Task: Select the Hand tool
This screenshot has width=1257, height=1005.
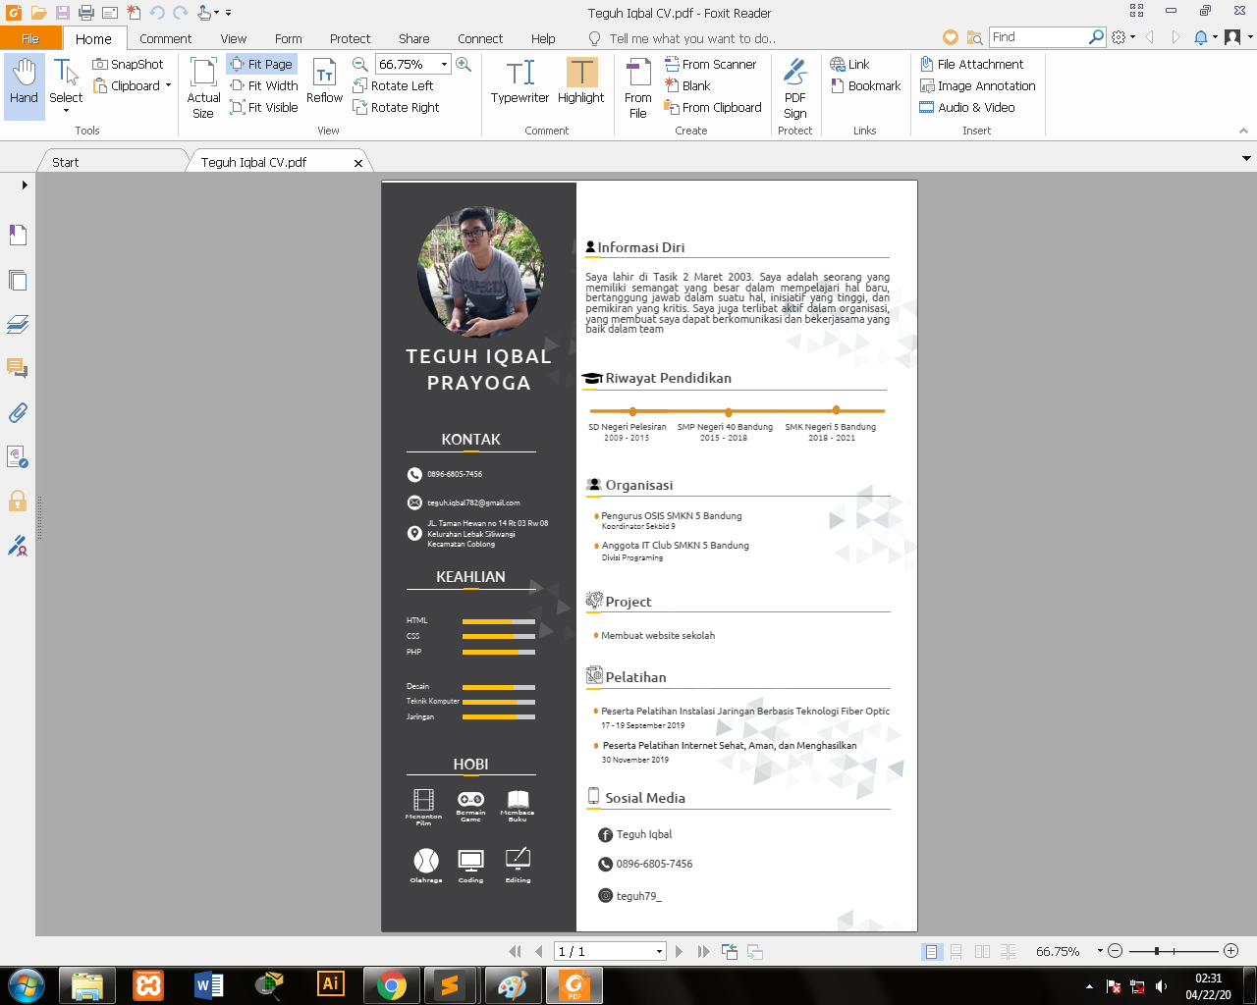Action: (x=25, y=86)
